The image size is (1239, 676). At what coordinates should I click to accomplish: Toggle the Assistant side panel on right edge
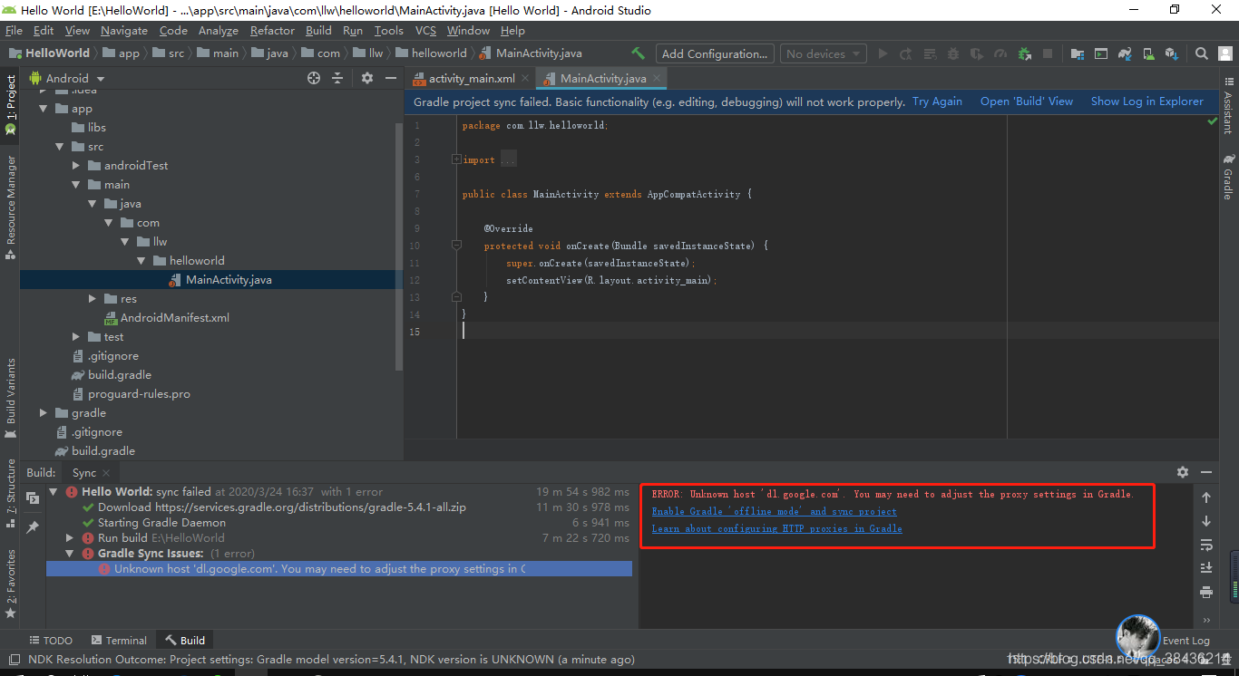pyautogui.click(x=1228, y=106)
